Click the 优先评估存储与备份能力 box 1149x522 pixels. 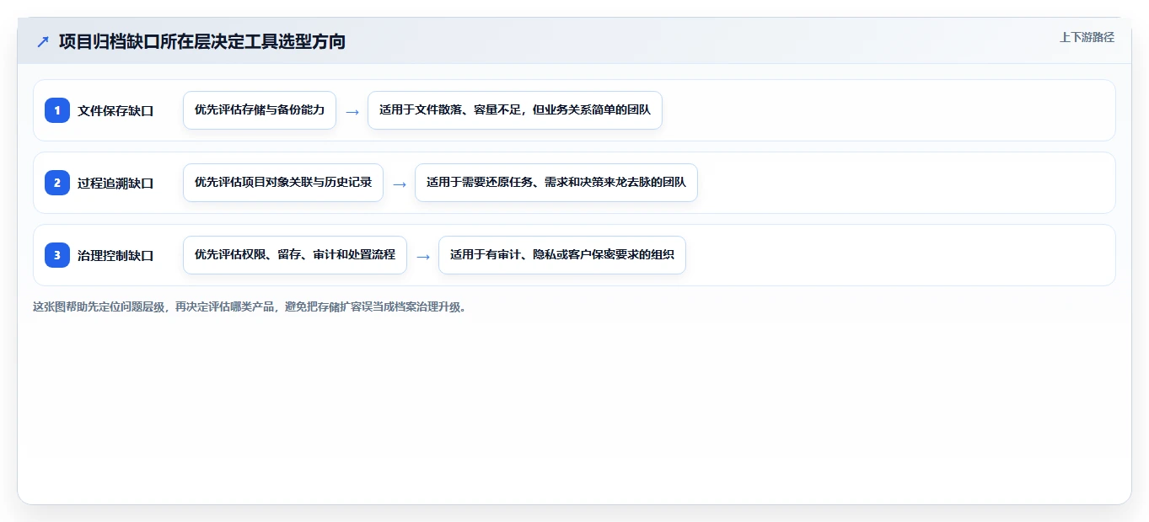point(260,110)
